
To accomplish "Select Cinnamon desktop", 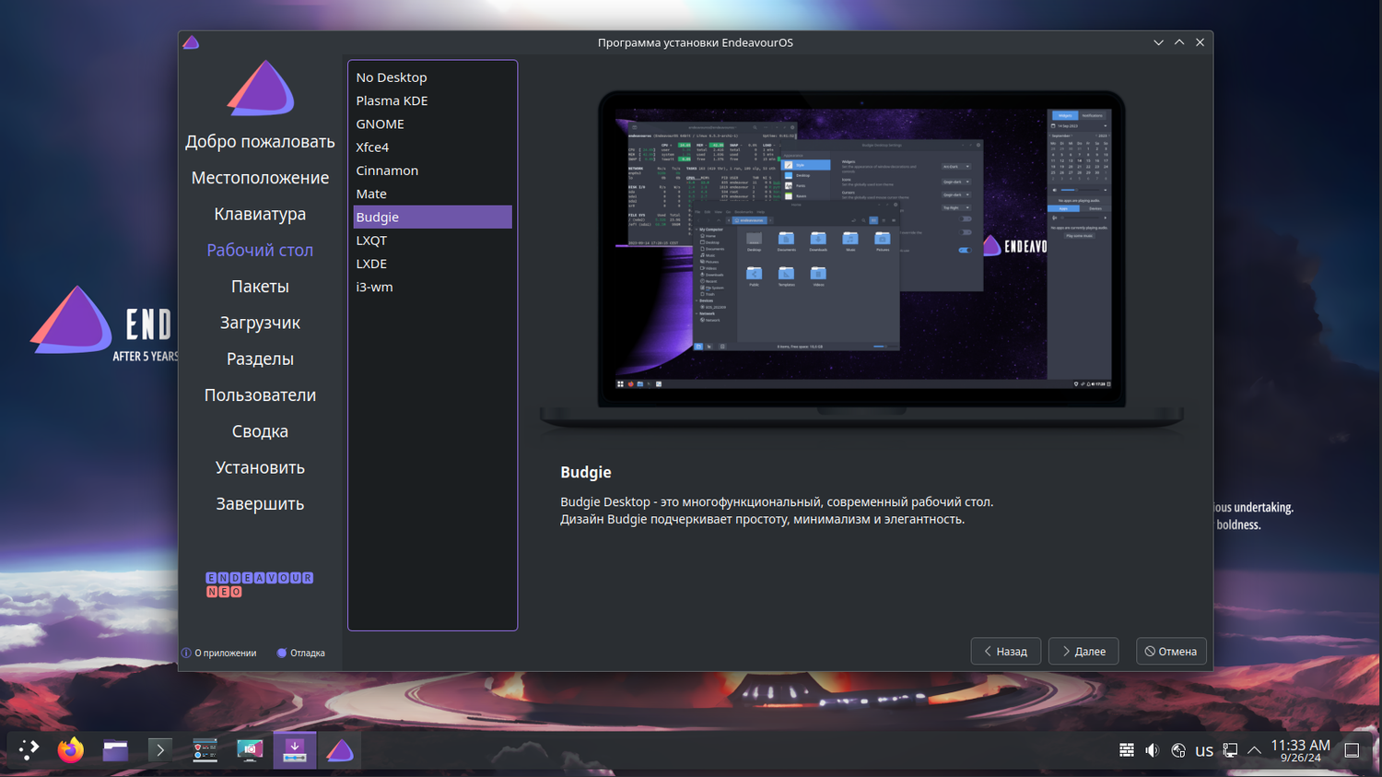I will point(432,171).
